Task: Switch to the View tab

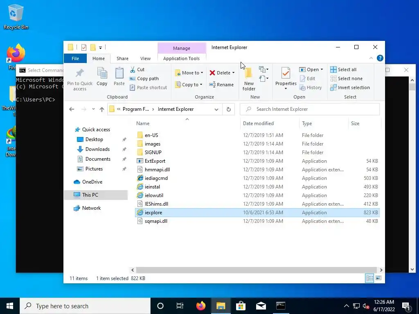Action: [145, 58]
